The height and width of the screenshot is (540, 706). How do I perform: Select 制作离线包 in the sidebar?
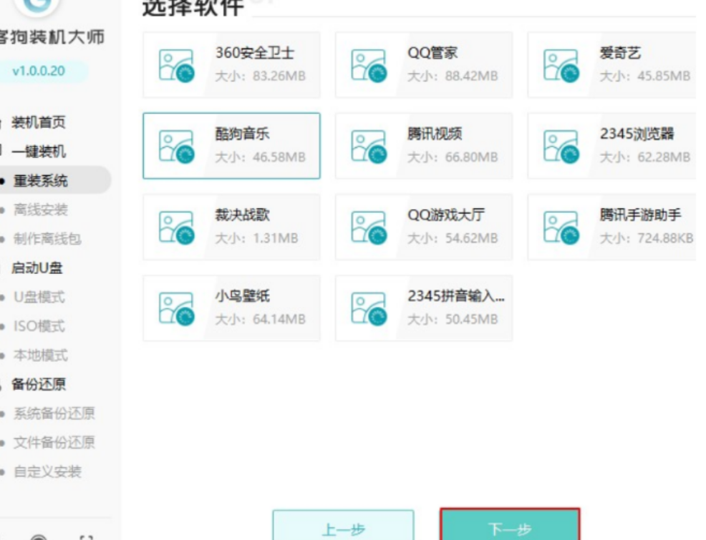[x=47, y=239]
